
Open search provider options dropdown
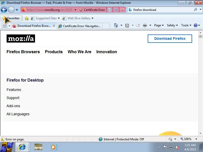(x=200, y=10)
